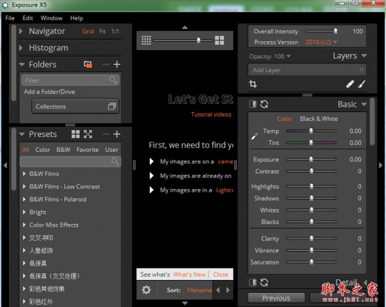
Task: Collapse the right dock with the edge arrow
Action: coord(381,165)
